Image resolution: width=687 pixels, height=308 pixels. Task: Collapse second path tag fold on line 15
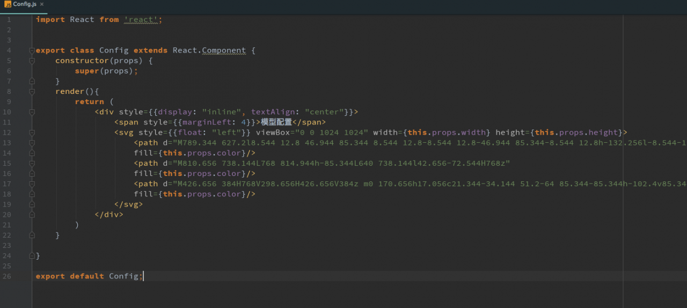(x=32, y=163)
